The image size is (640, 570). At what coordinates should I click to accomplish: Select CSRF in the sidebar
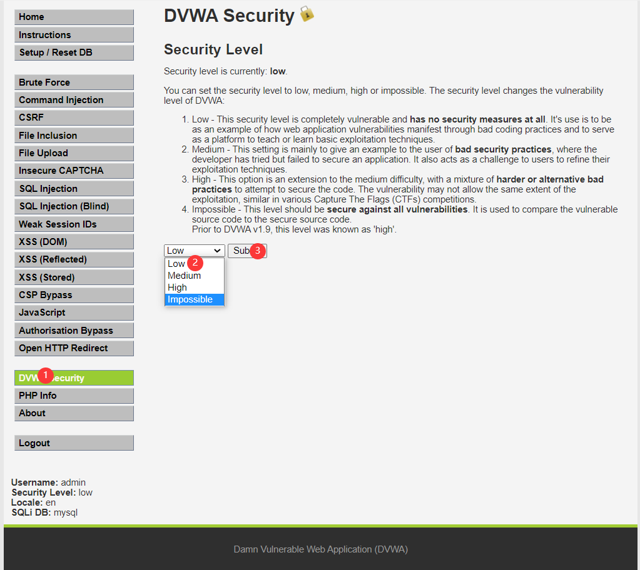click(x=74, y=117)
